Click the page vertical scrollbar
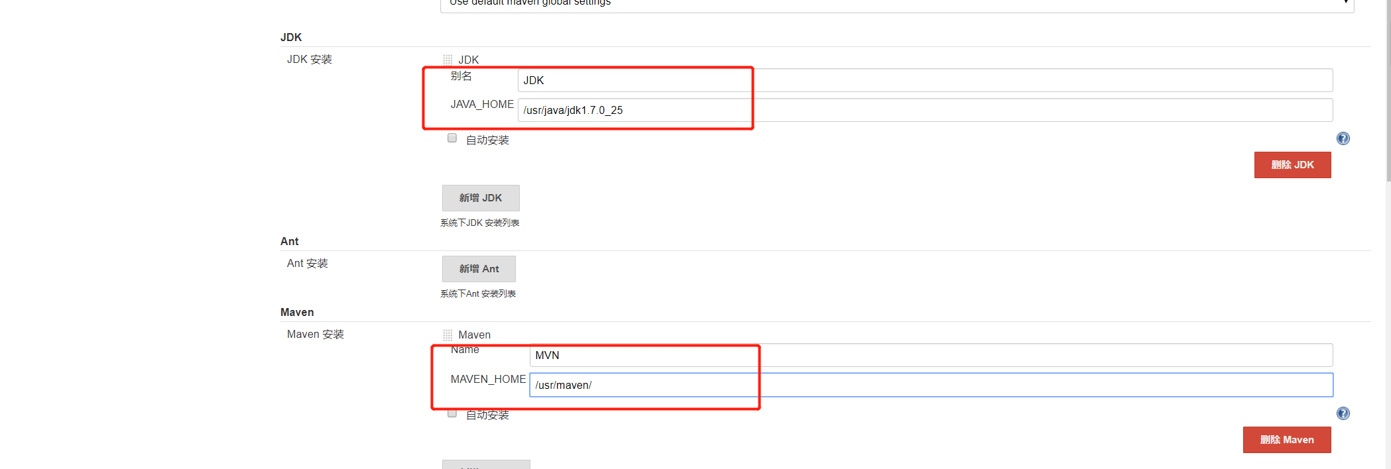The image size is (1391, 469). point(1388,234)
